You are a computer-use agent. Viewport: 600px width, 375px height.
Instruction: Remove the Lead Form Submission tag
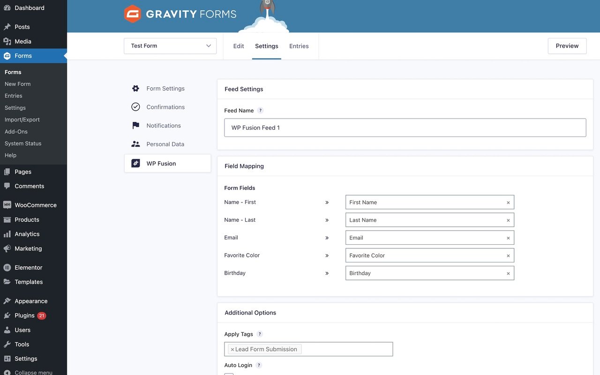coord(232,349)
